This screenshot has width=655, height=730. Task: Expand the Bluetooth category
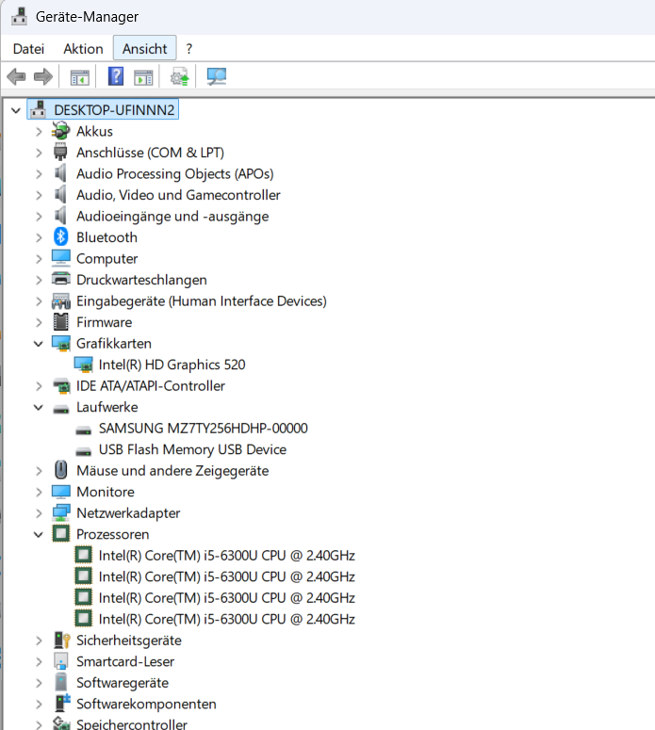pyautogui.click(x=39, y=237)
